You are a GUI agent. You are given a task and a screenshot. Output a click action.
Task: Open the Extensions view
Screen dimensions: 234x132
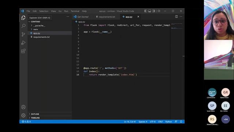[23, 51]
